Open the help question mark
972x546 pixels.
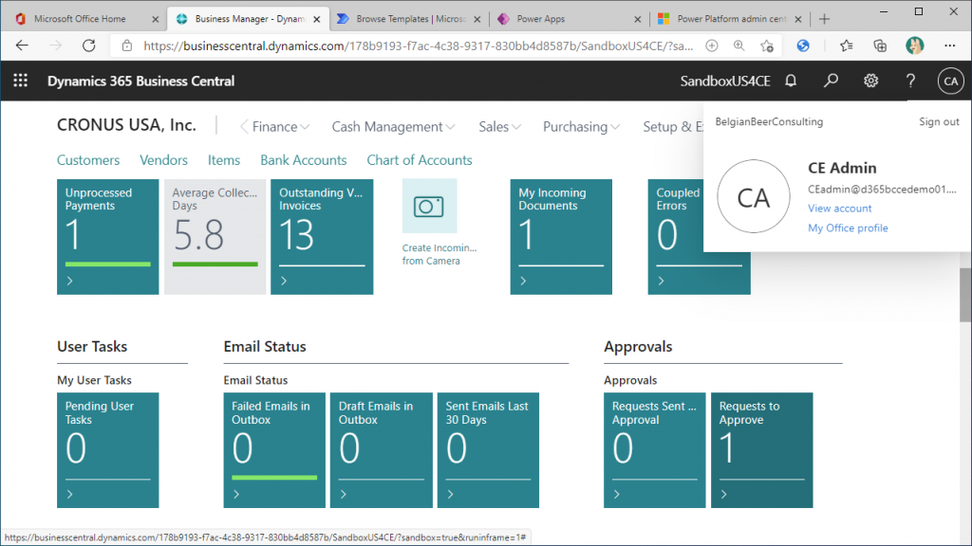point(910,82)
